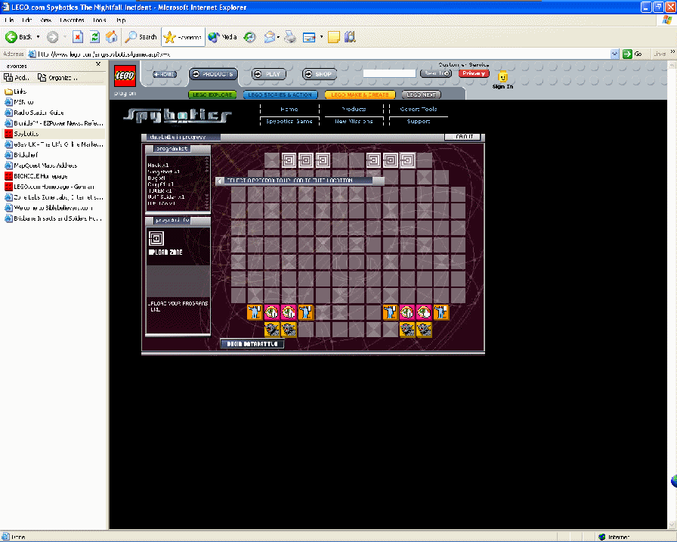Toggle the Favorites star toolbar button
The height and width of the screenshot is (542, 677).
click(x=183, y=37)
